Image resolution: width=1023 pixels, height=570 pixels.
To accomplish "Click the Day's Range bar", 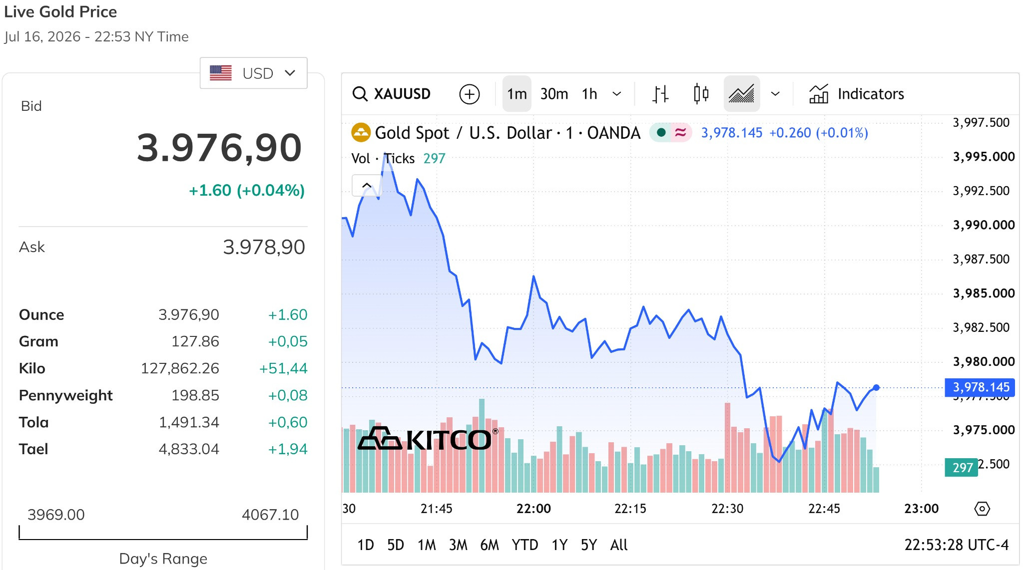I will [x=163, y=533].
